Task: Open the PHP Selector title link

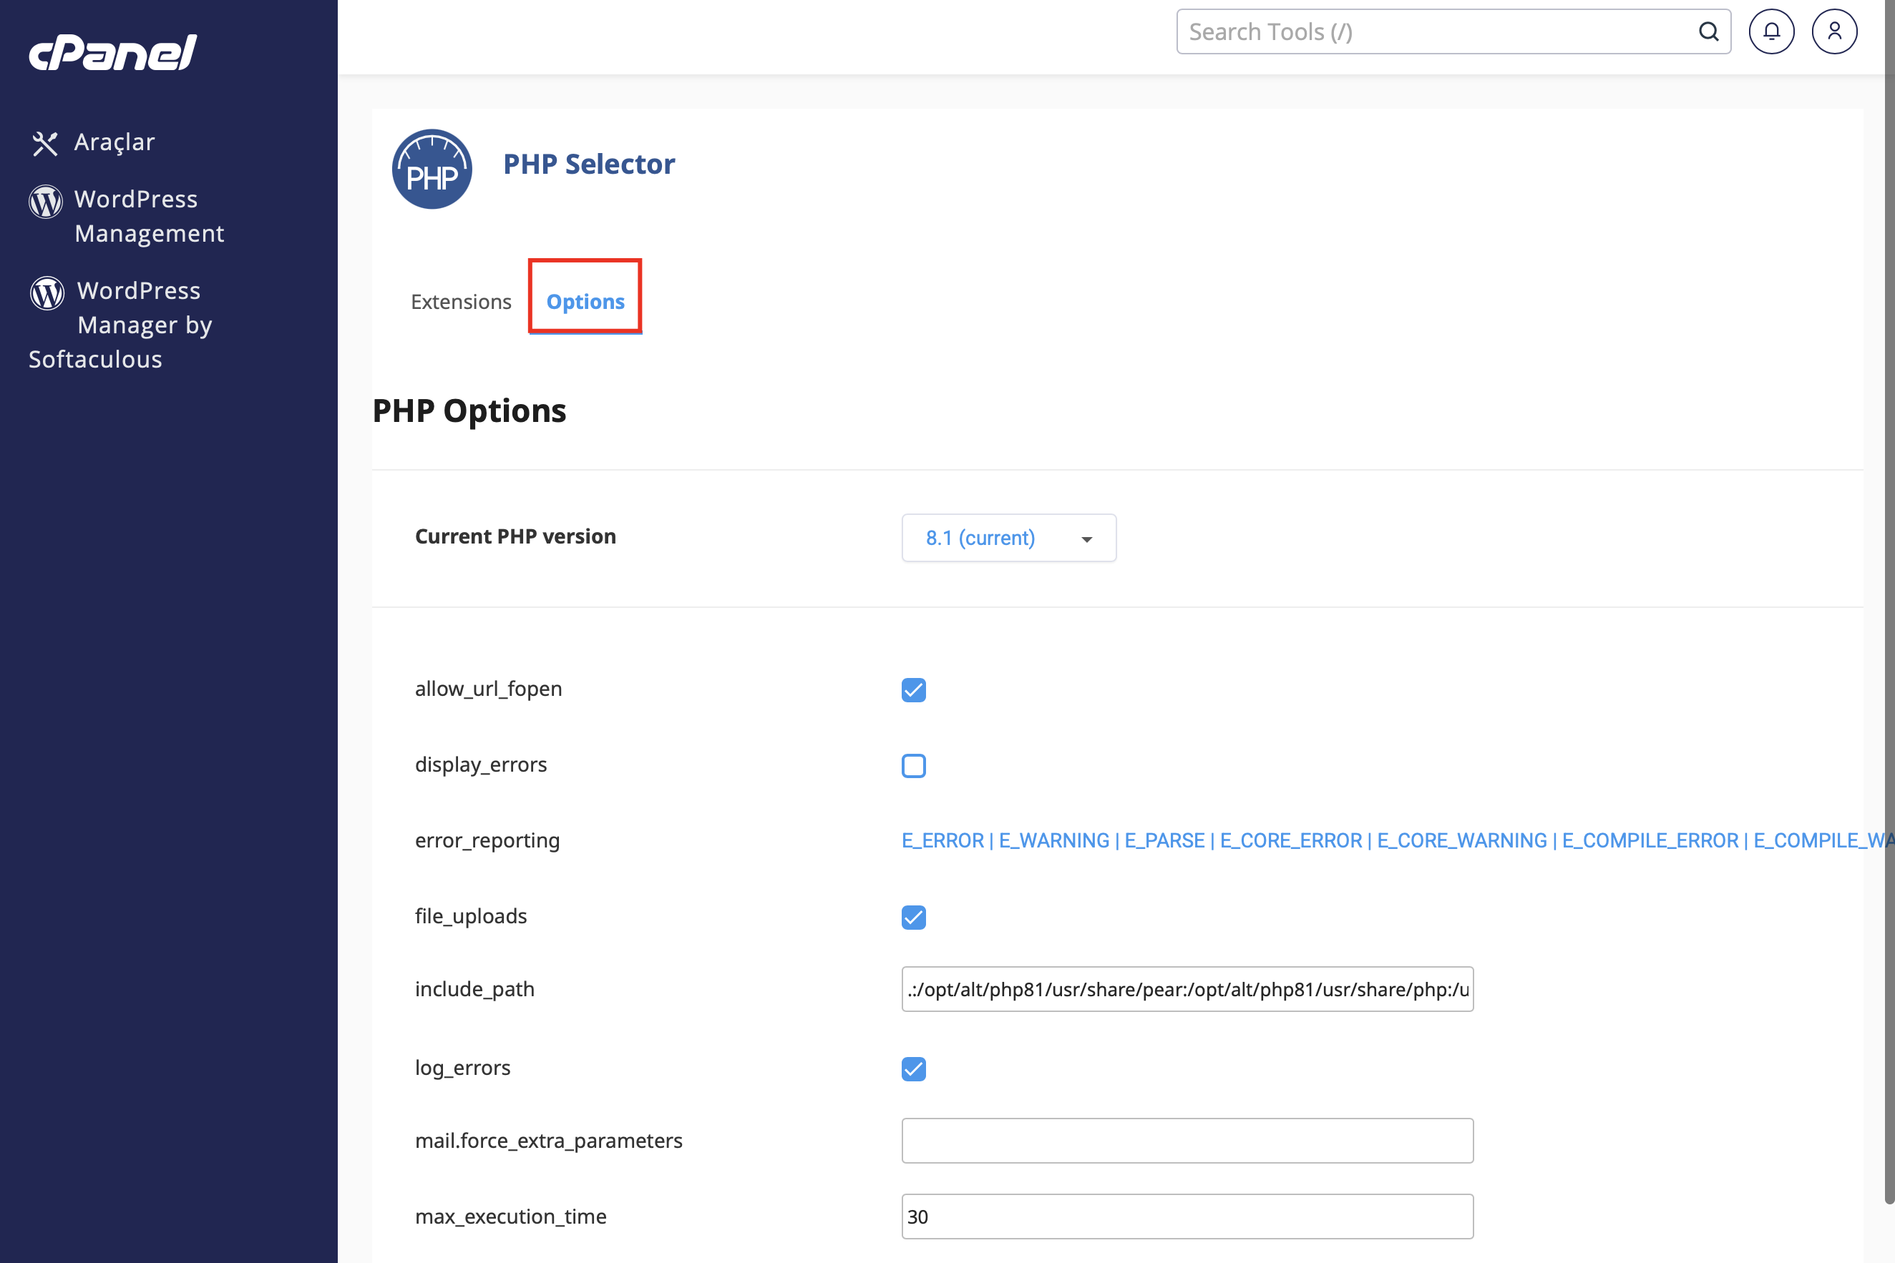Action: click(x=589, y=164)
